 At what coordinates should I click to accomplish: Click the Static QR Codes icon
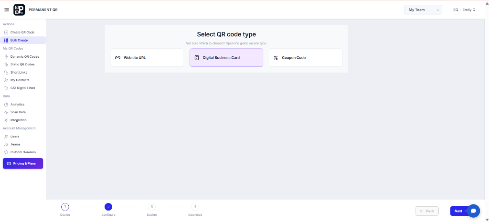pos(6,64)
